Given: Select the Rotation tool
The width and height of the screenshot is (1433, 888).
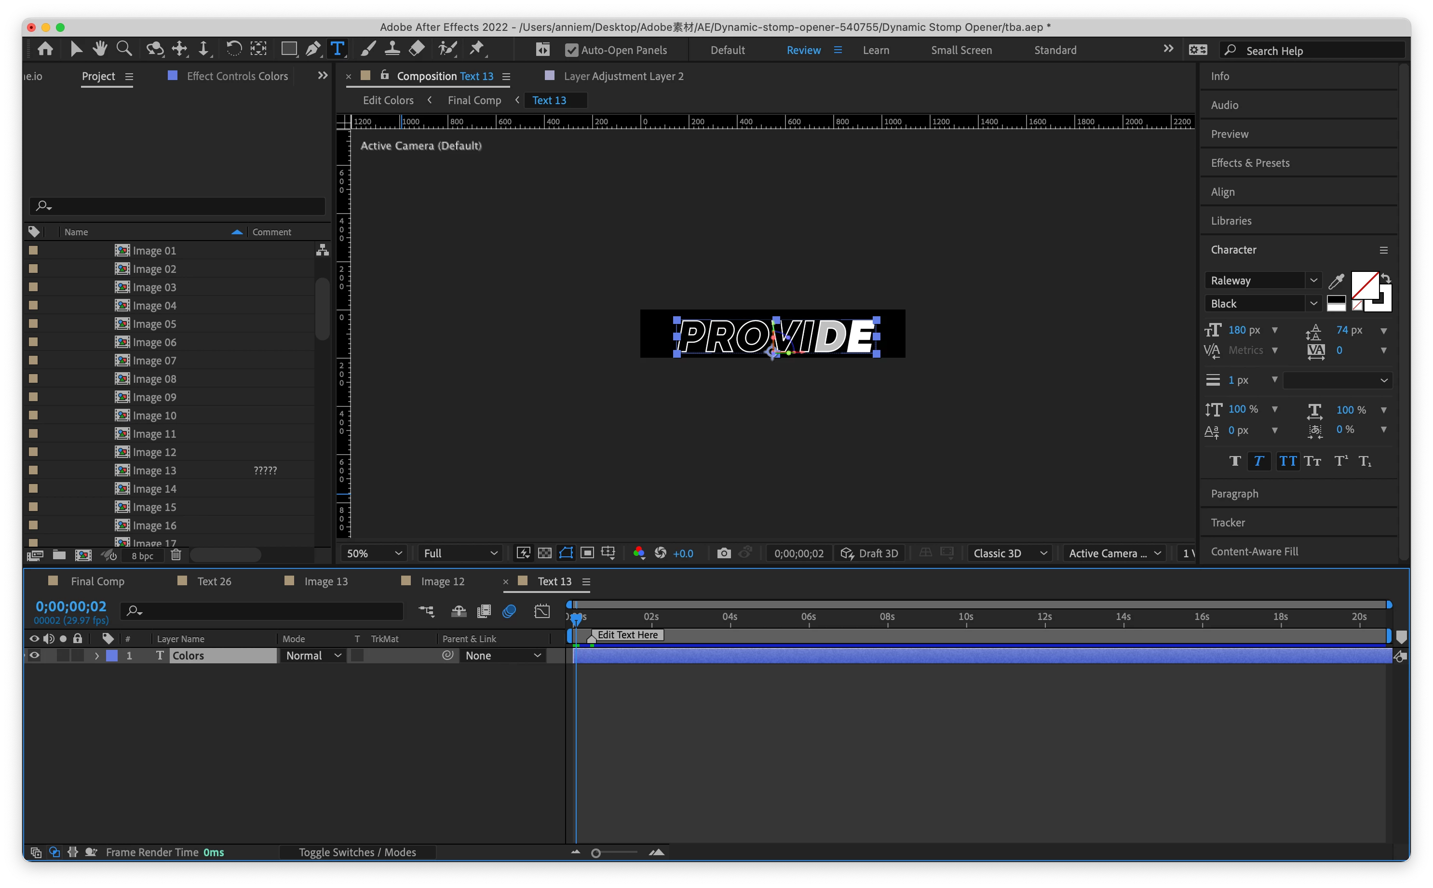Looking at the screenshot, I should click(233, 49).
